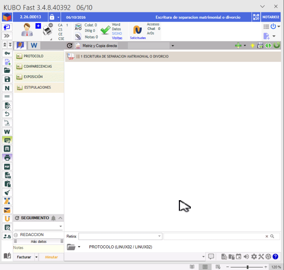Click the client person avatar icon

[x=27, y=30]
